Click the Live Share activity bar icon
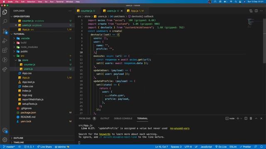This screenshot has height=149, width=266. pyautogui.click(x=5, y=69)
